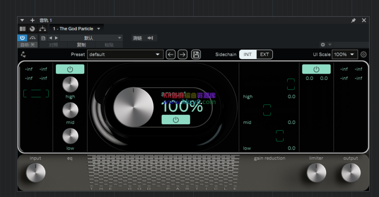This screenshot has width=379, height=197.
Task: Click the mid gain reduction 0.0 value
Action: tap(291, 122)
